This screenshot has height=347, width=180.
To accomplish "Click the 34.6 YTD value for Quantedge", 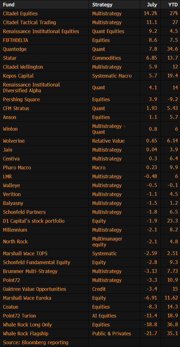I will [x=172, y=49].
